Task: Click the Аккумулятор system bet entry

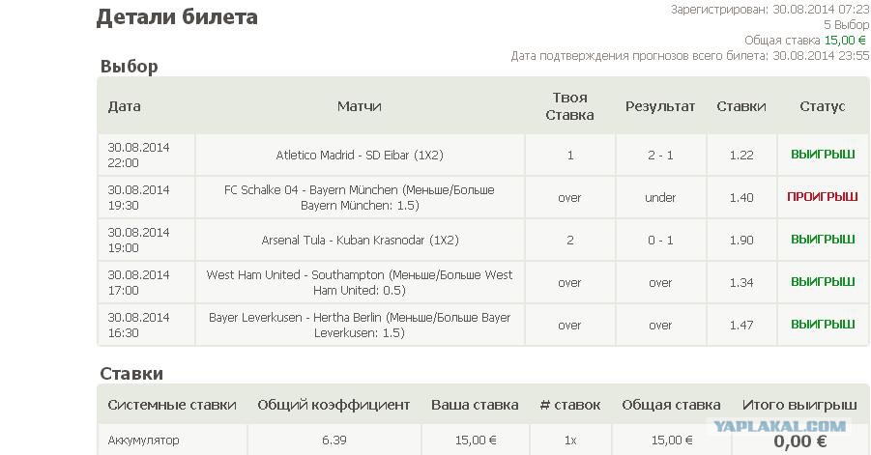Action: pyautogui.click(x=144, y=441)
